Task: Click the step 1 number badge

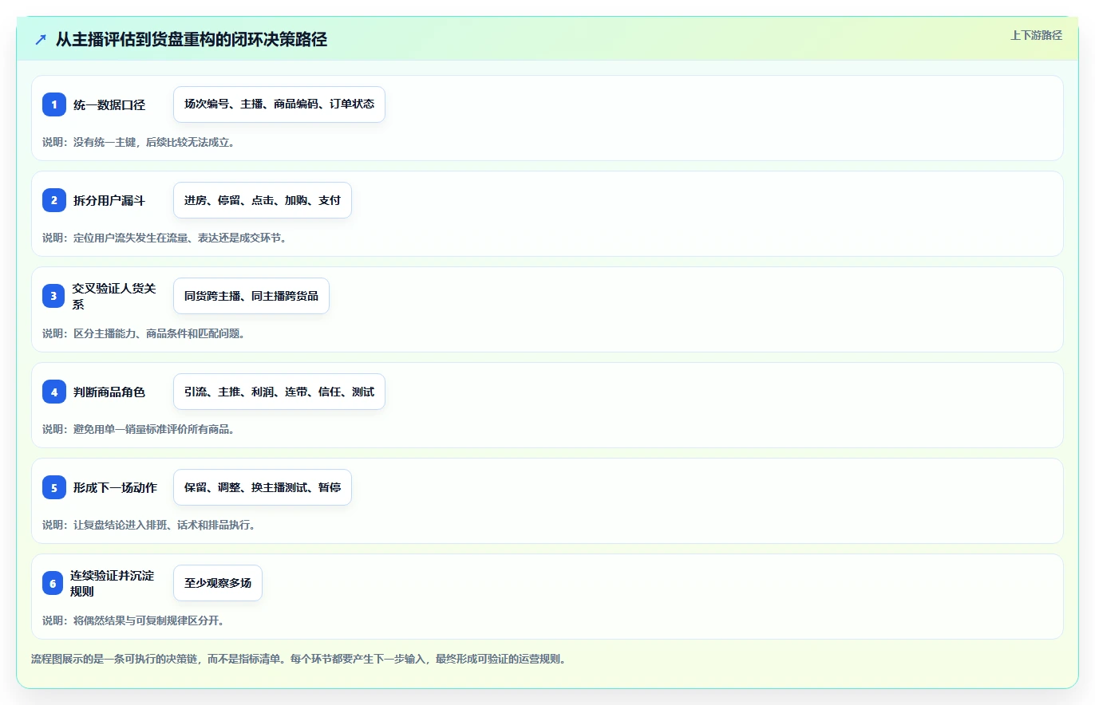Action: [54, 104]
